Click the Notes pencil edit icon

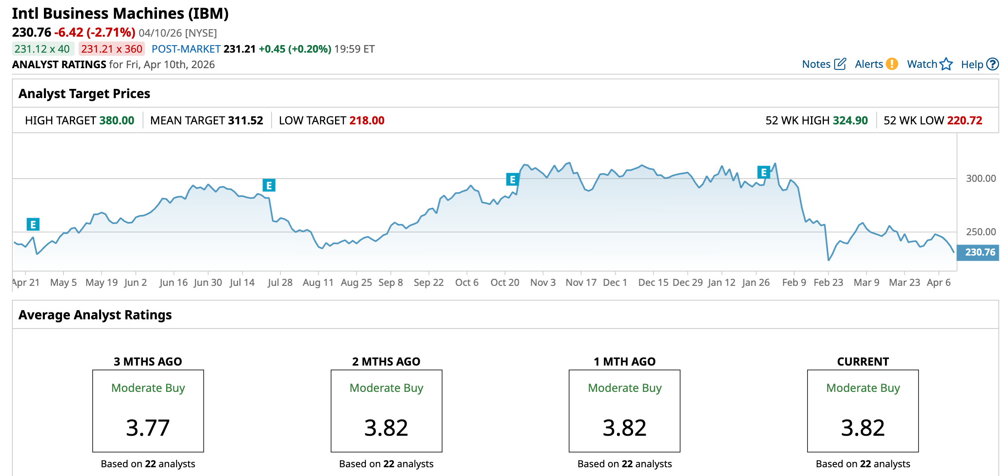click(x=840, y=64)
